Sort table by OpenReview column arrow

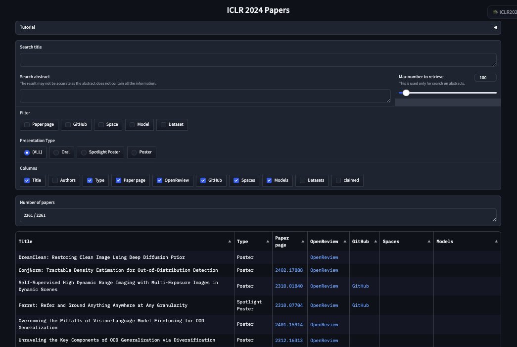[345, 242]
